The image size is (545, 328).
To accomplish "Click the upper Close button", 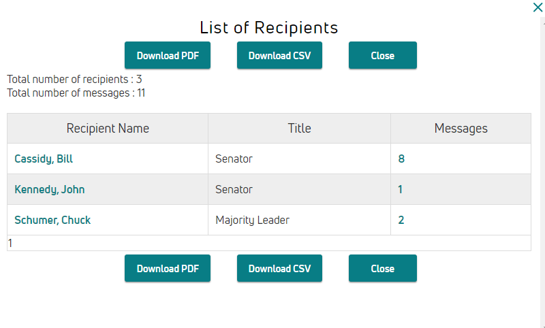I will [383, 55].
